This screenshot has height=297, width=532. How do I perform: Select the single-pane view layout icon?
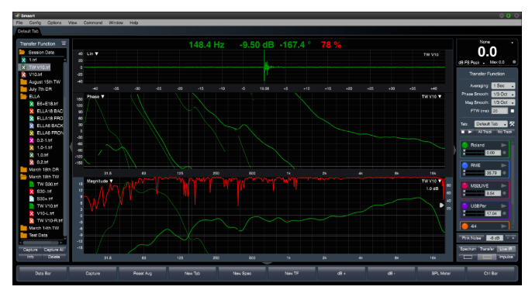[x=468, y=257]
